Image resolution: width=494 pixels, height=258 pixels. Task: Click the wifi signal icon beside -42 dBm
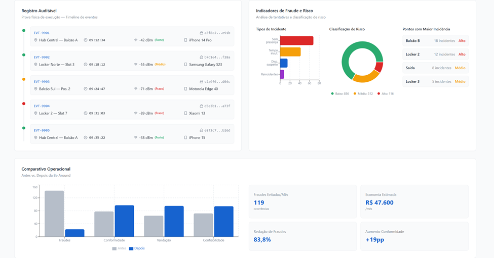(x=136, y=40)
